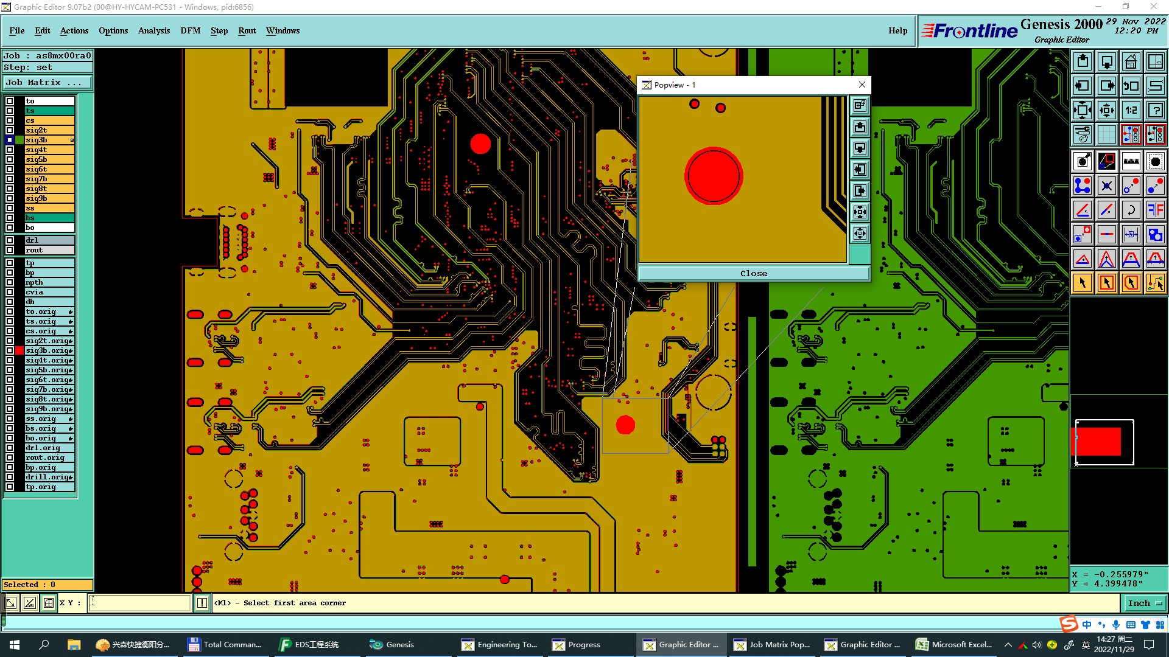Open the Inch units dropdown

coord(1145,603)
